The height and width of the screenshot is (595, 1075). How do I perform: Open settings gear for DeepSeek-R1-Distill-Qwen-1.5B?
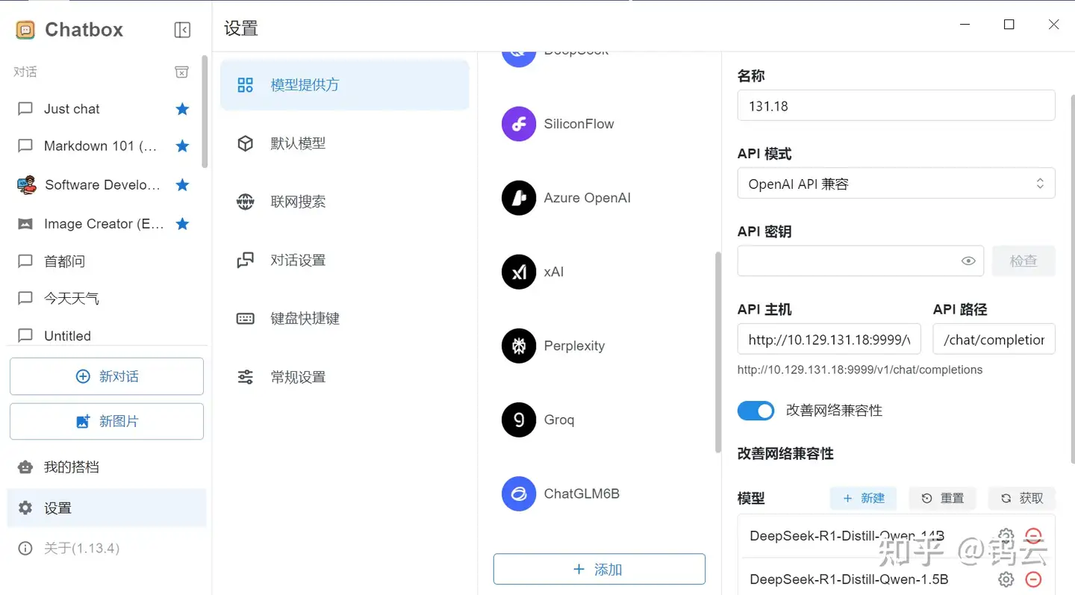(1006, 579)
